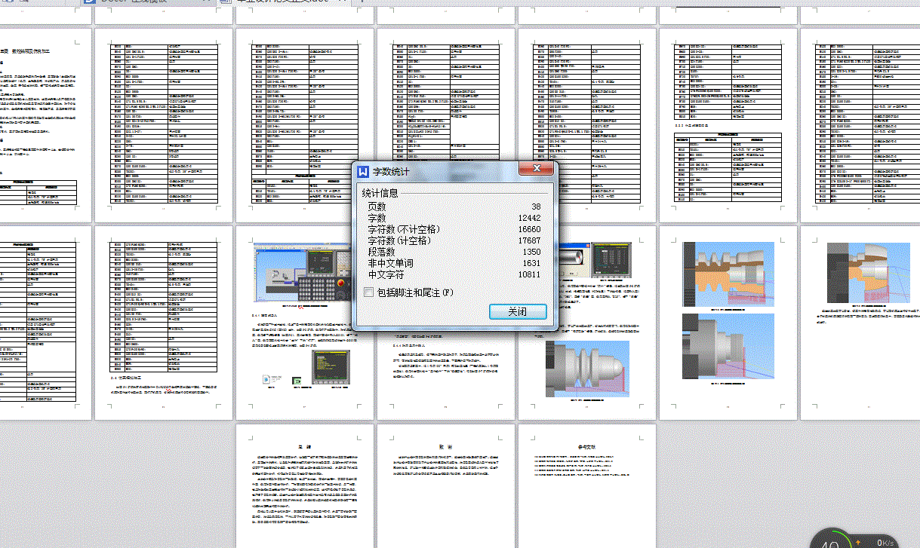
Task: Click the 统计信息 group heading
Action: (380, 193)
